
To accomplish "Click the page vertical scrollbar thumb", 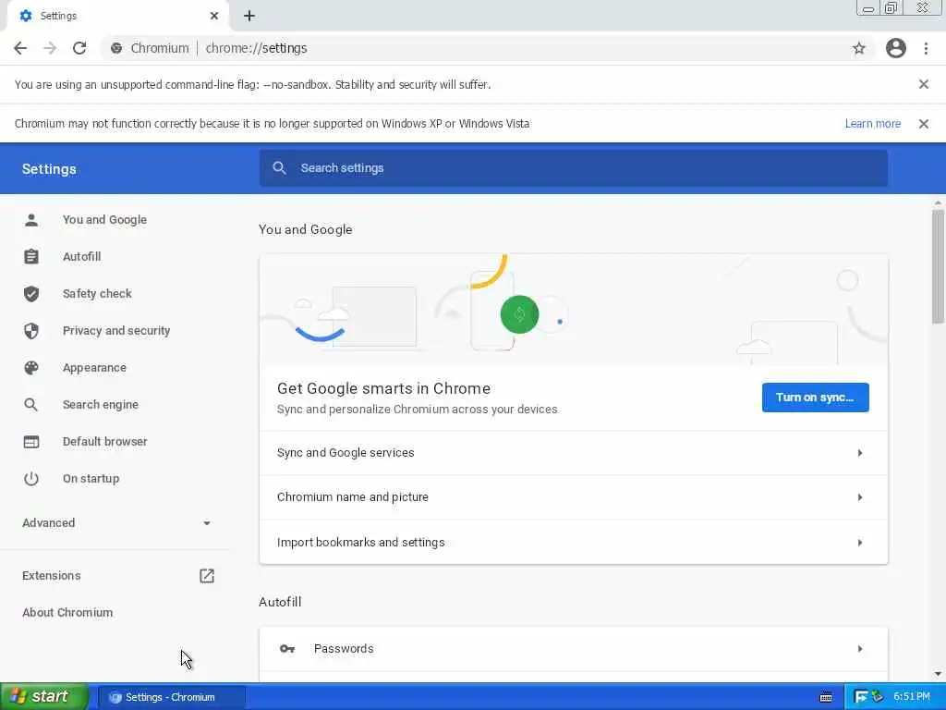I will point(938,267).
